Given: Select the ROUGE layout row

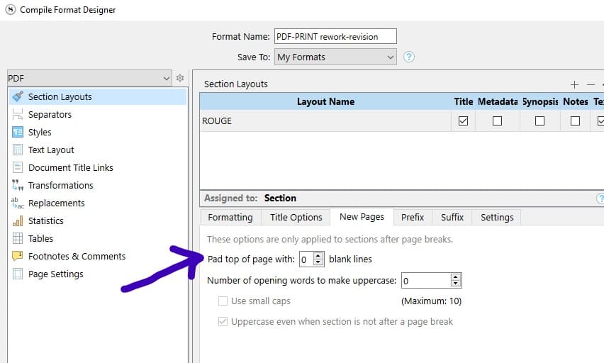Looking at the screenshot, I should [x=402, y=121].
